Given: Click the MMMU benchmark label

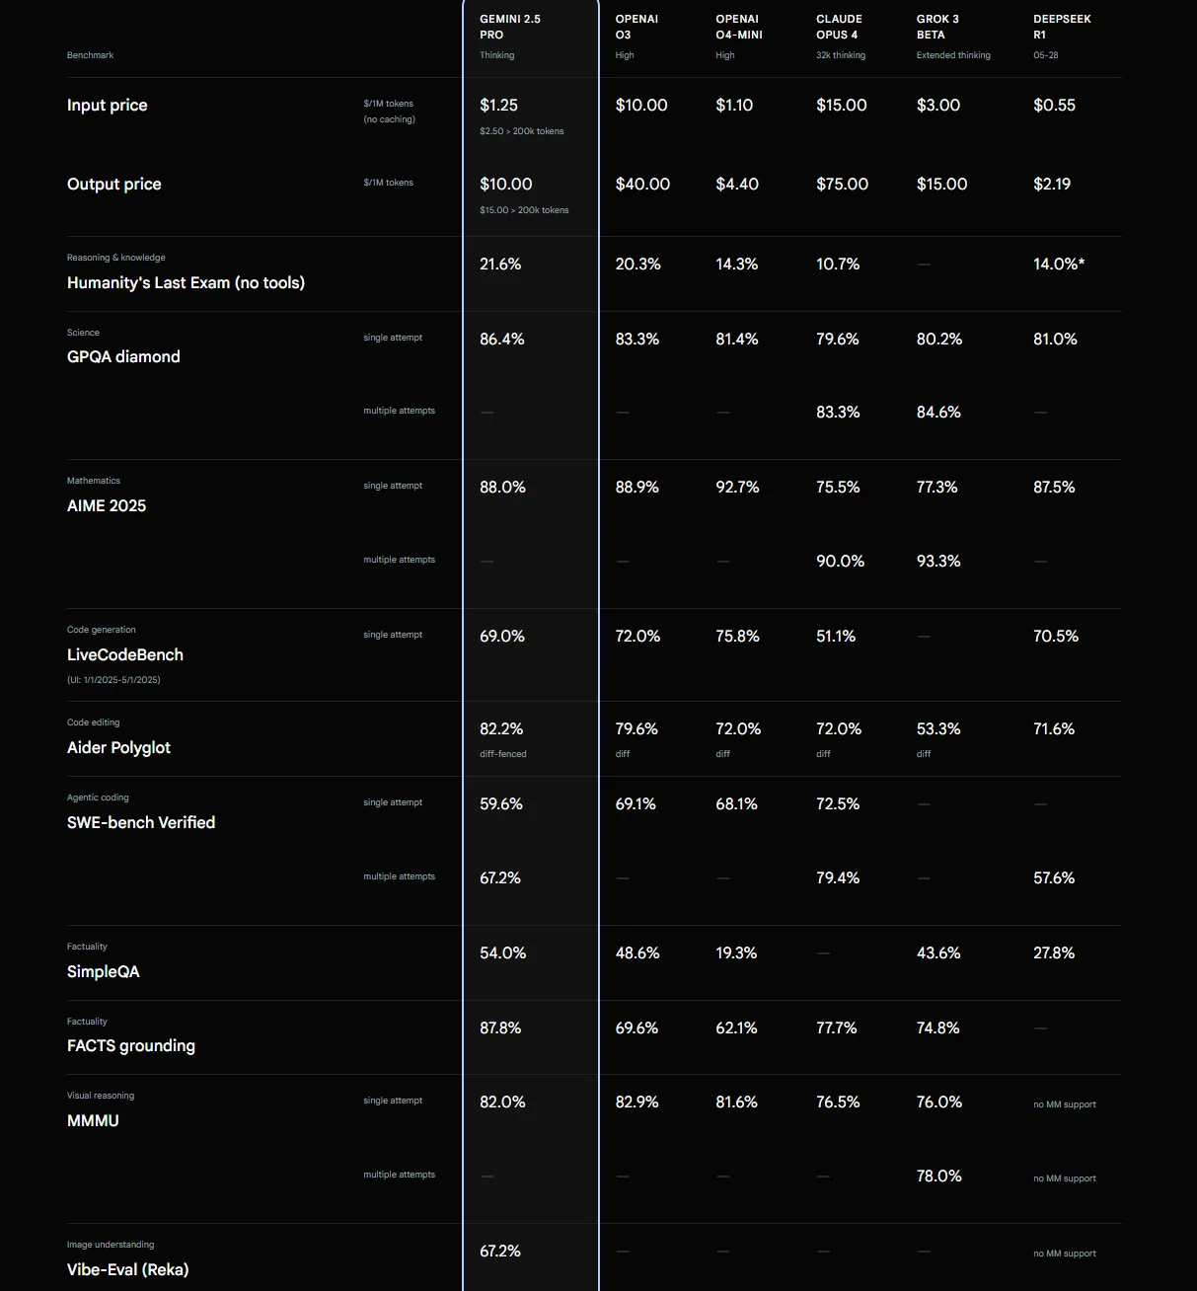Looking at the screenshot, I should [x=93, y=1120].
